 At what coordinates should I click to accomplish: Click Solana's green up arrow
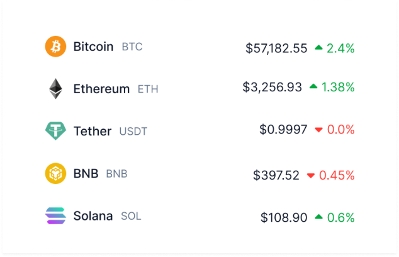click(318, 217)
